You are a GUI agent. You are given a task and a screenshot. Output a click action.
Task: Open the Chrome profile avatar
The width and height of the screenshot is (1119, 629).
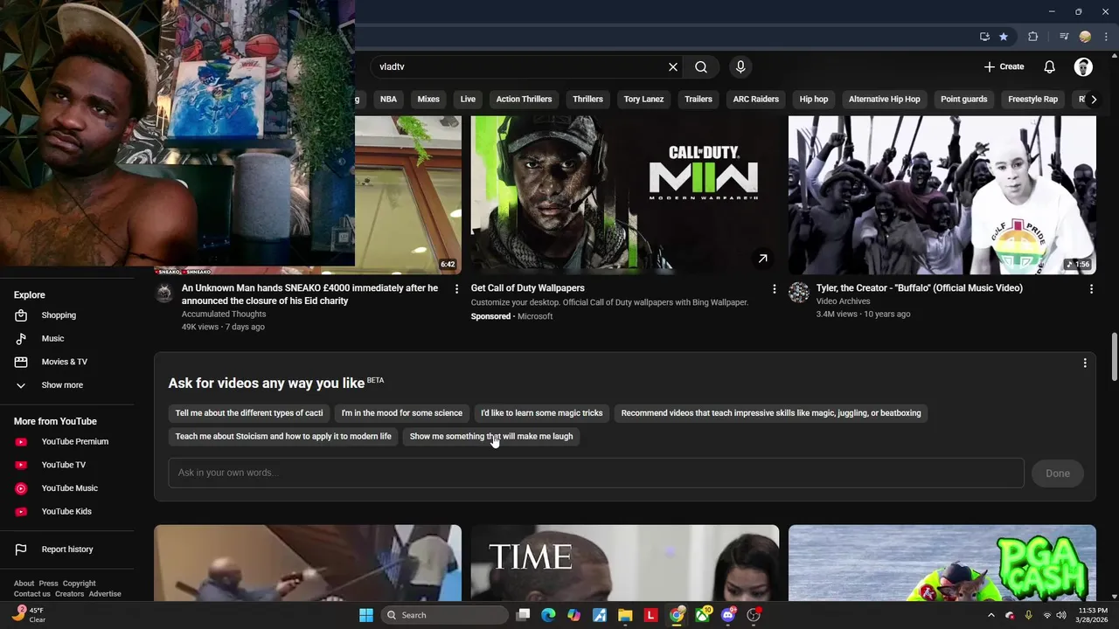[1085, 37]
